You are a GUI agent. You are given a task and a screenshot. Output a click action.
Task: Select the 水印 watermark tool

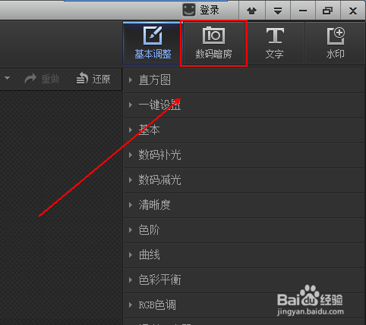point(336,43)
